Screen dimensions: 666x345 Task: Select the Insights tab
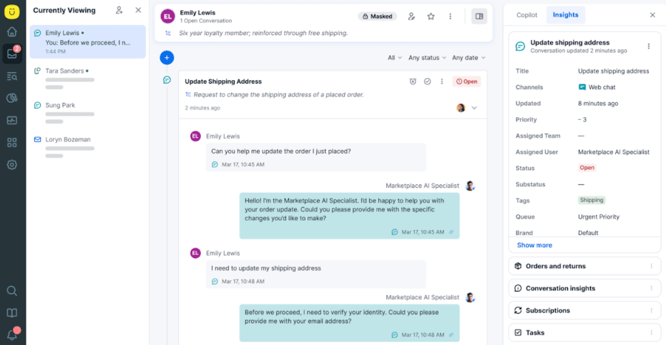pyautogui.click(x=565, y=15)
